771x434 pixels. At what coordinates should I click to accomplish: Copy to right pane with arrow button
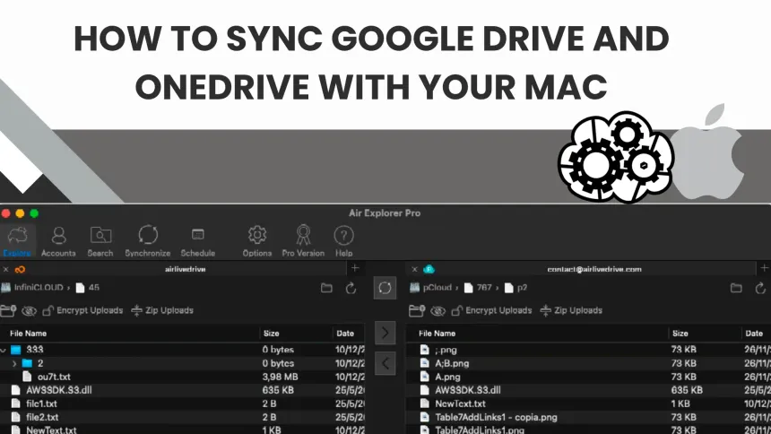coord(385,334)
